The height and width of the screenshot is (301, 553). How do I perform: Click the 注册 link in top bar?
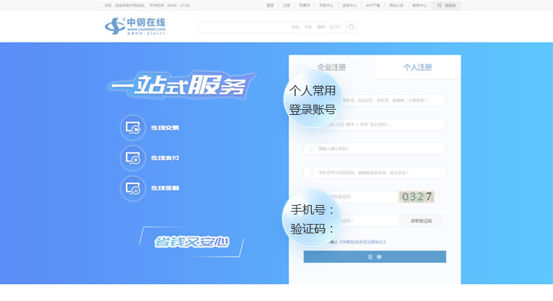tap(286, 5)
